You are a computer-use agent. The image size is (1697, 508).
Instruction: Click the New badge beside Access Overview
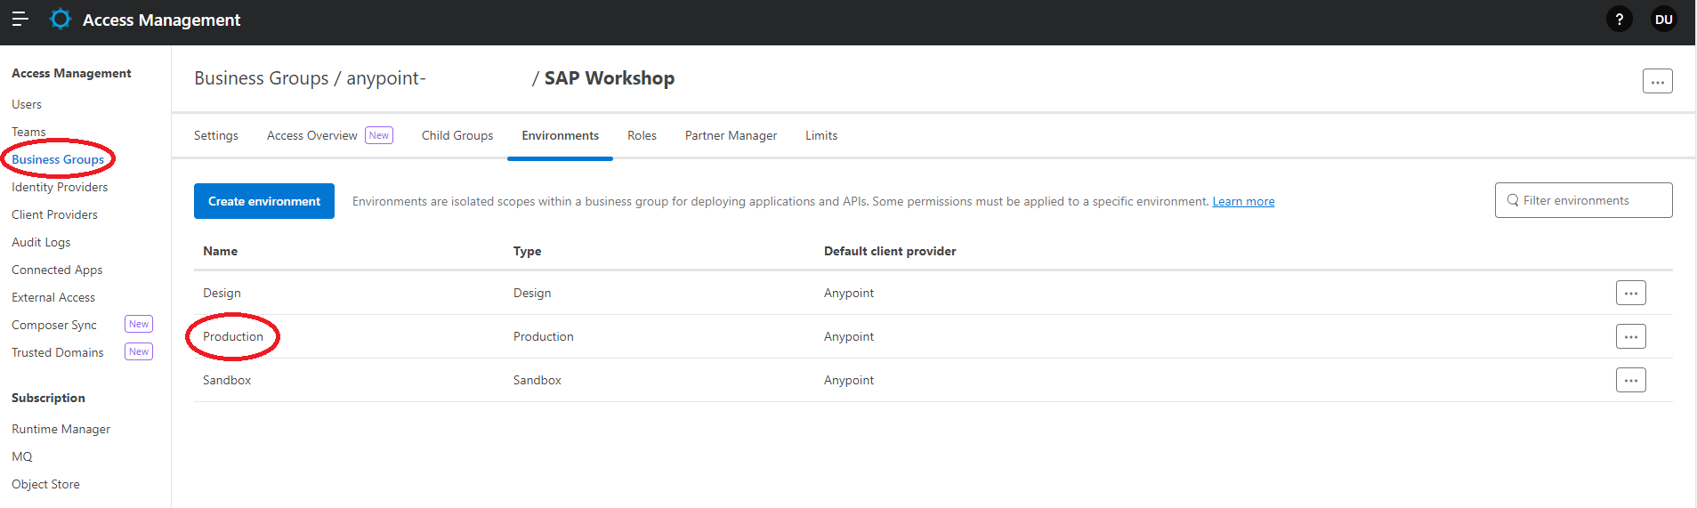(379, 135)
